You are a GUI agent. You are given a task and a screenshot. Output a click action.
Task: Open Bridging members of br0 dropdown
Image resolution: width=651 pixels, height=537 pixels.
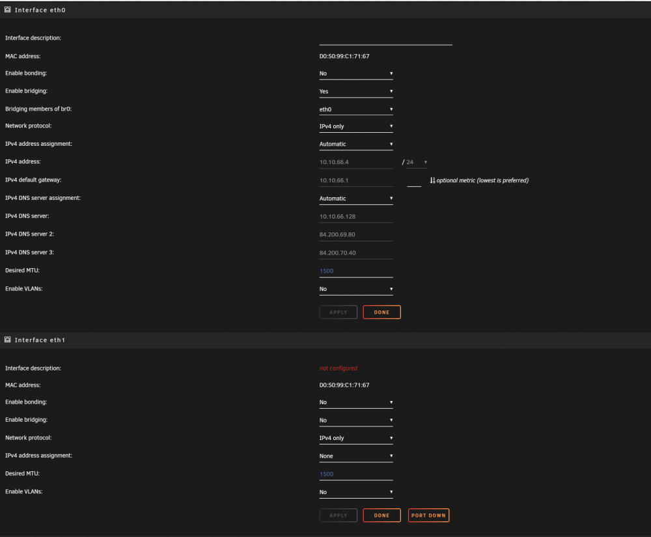[x=356, y=109]
